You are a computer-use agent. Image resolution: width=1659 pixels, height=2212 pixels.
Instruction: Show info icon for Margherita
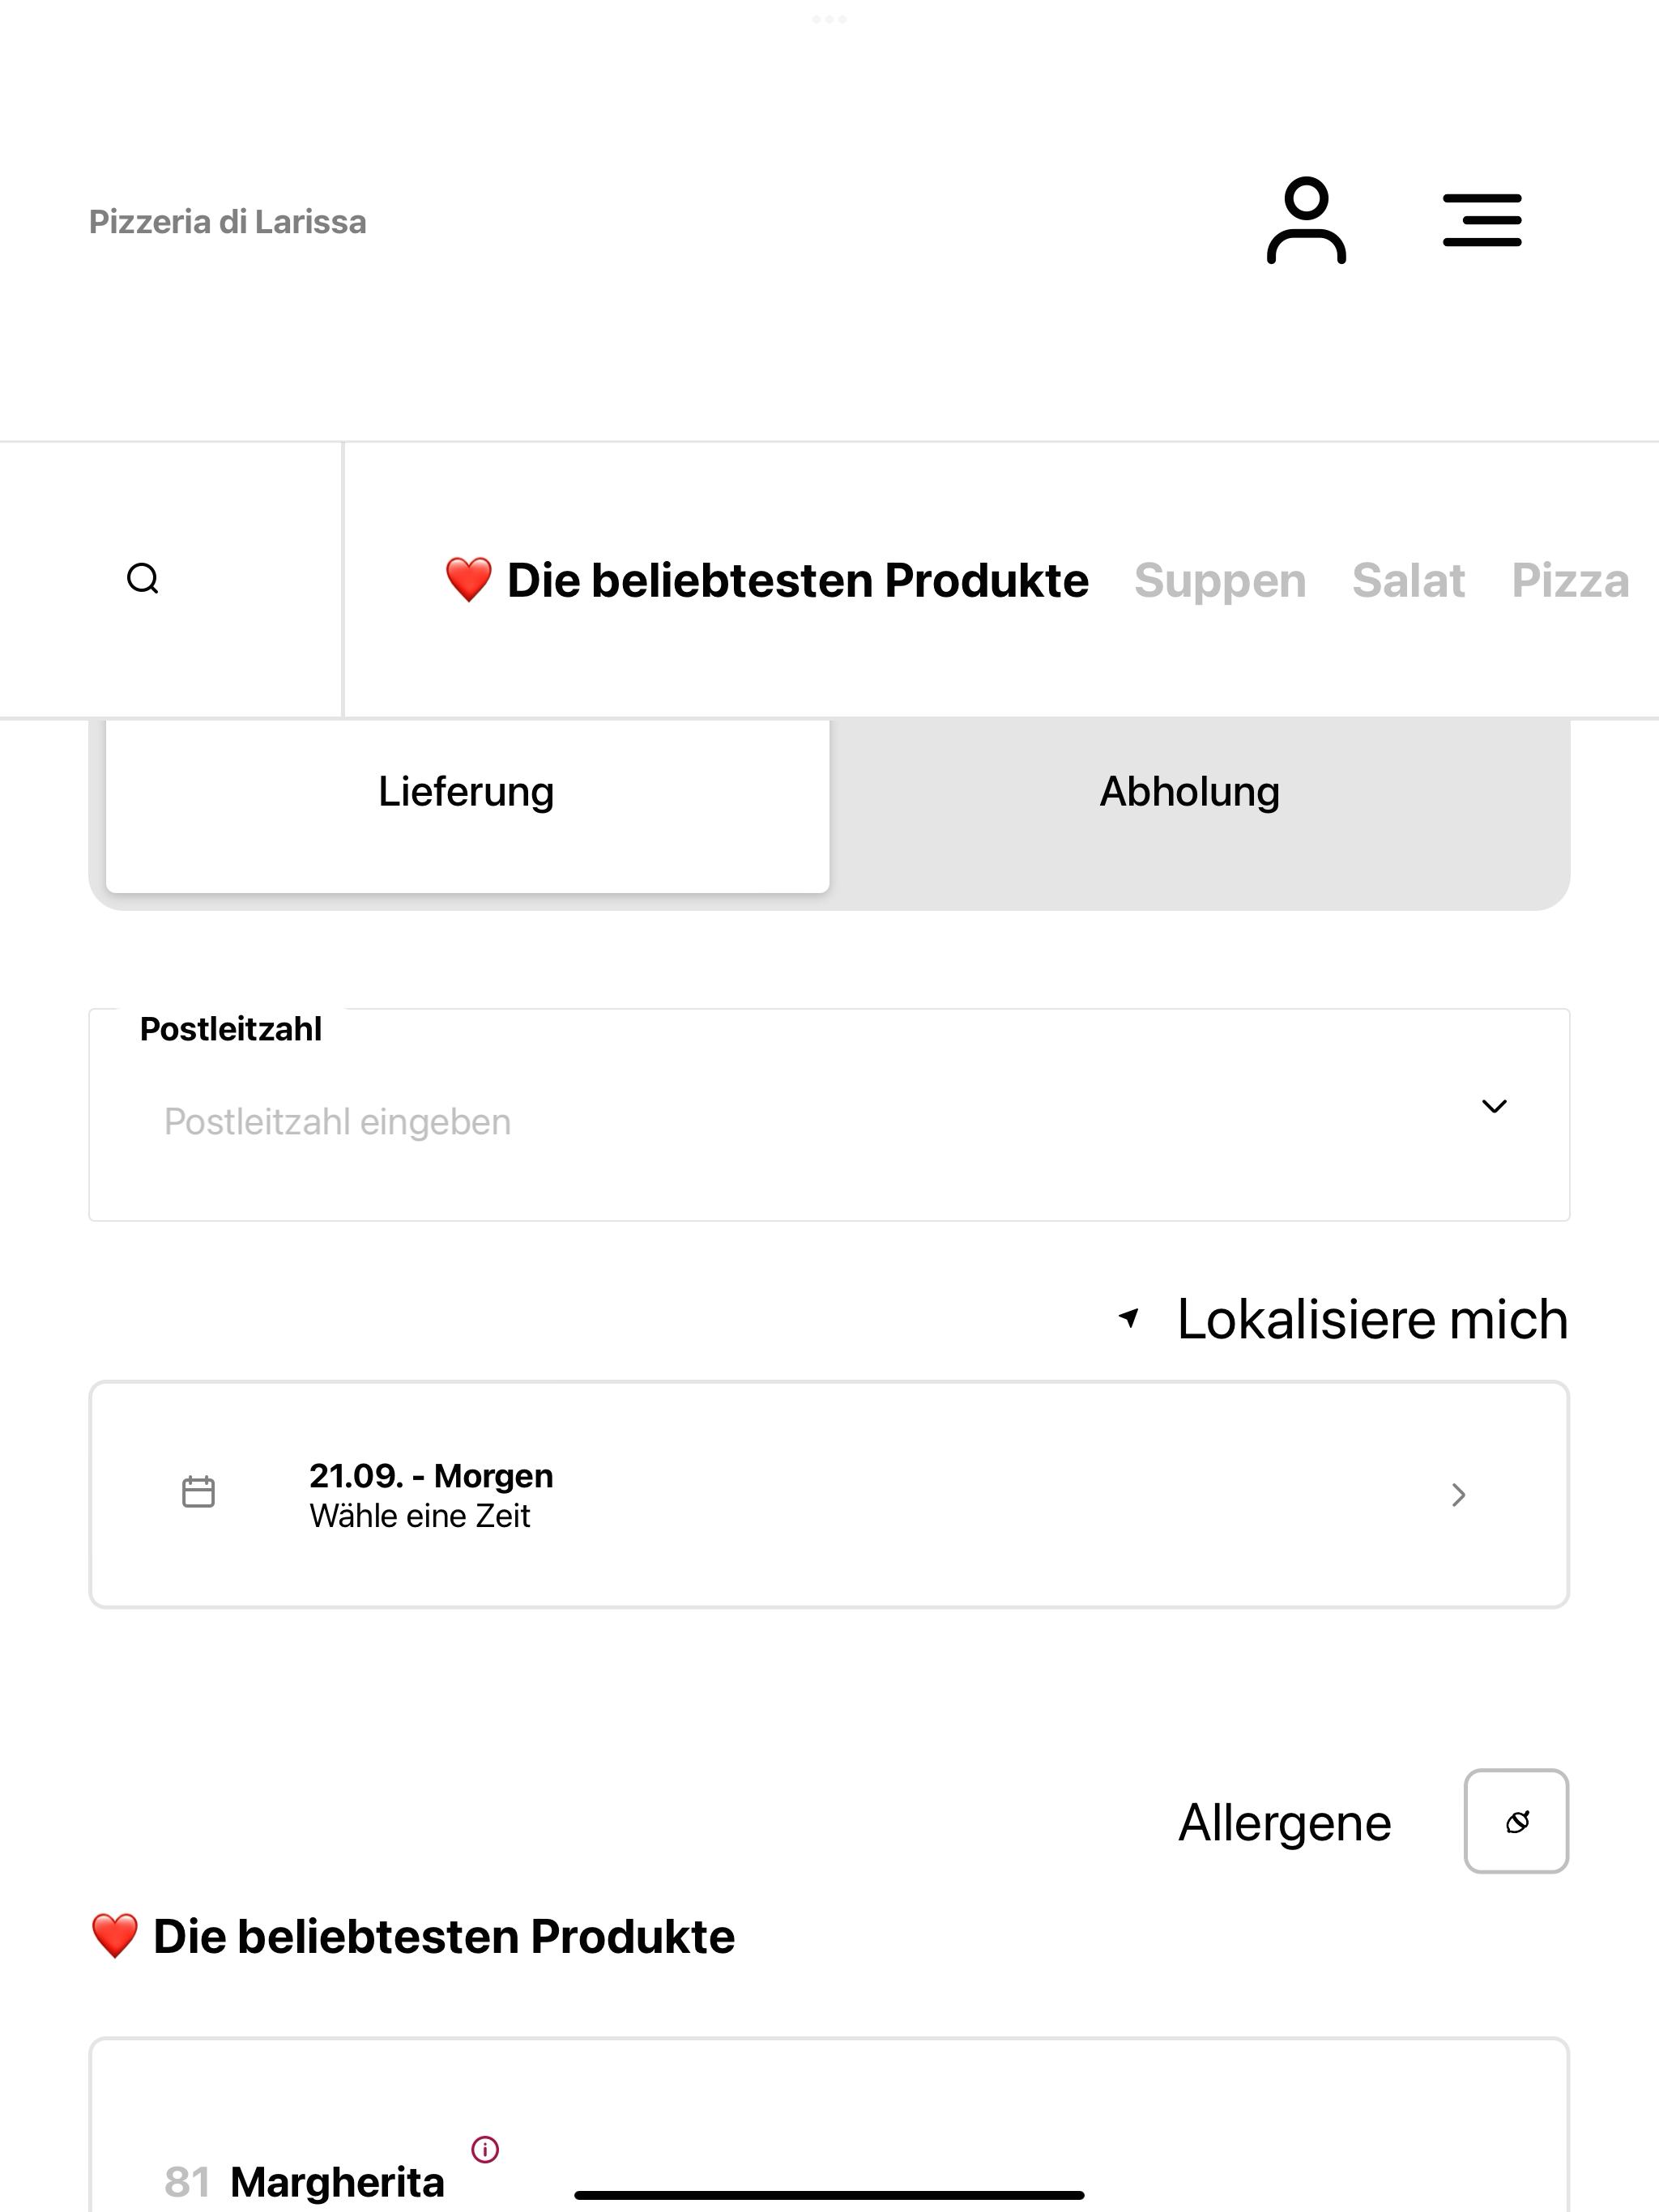485,2149
